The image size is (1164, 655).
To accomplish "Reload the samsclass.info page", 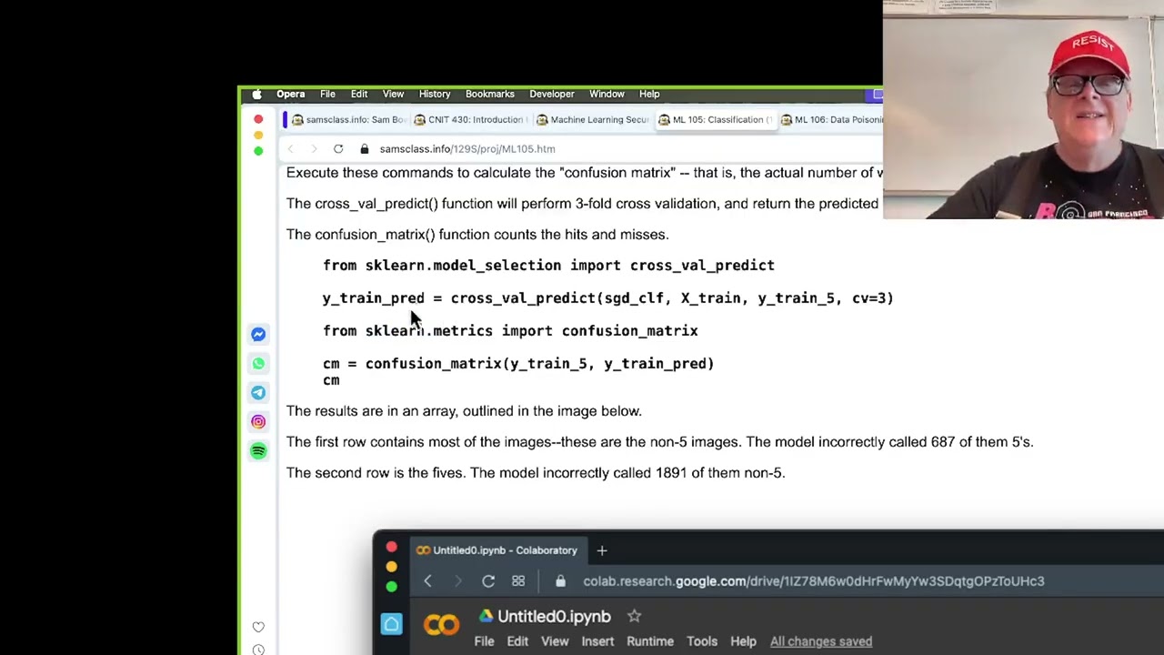I will pyautogui.click(x=338, y=148).
